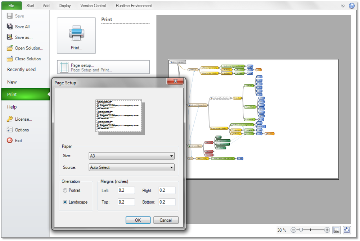
Task: Open the Version Control menu tab
Action: pyautogui.click(x=93, y=6)
